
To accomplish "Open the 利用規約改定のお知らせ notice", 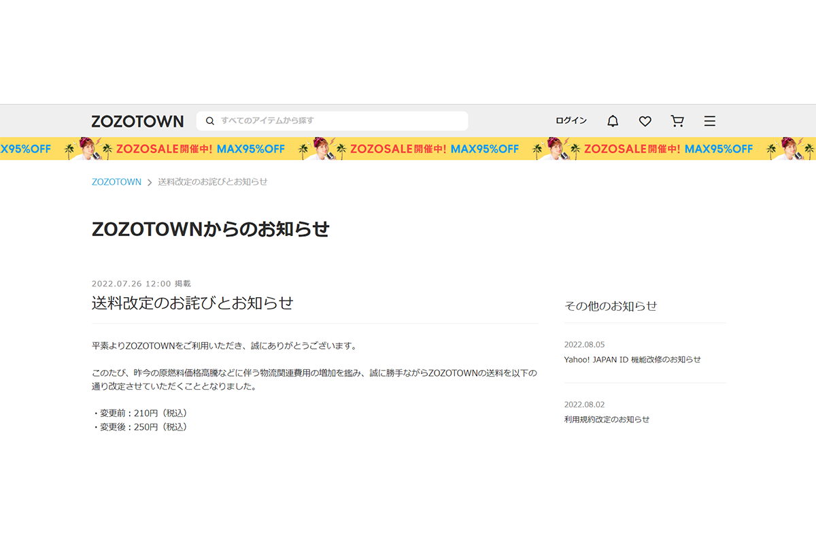I will [607, 420].
